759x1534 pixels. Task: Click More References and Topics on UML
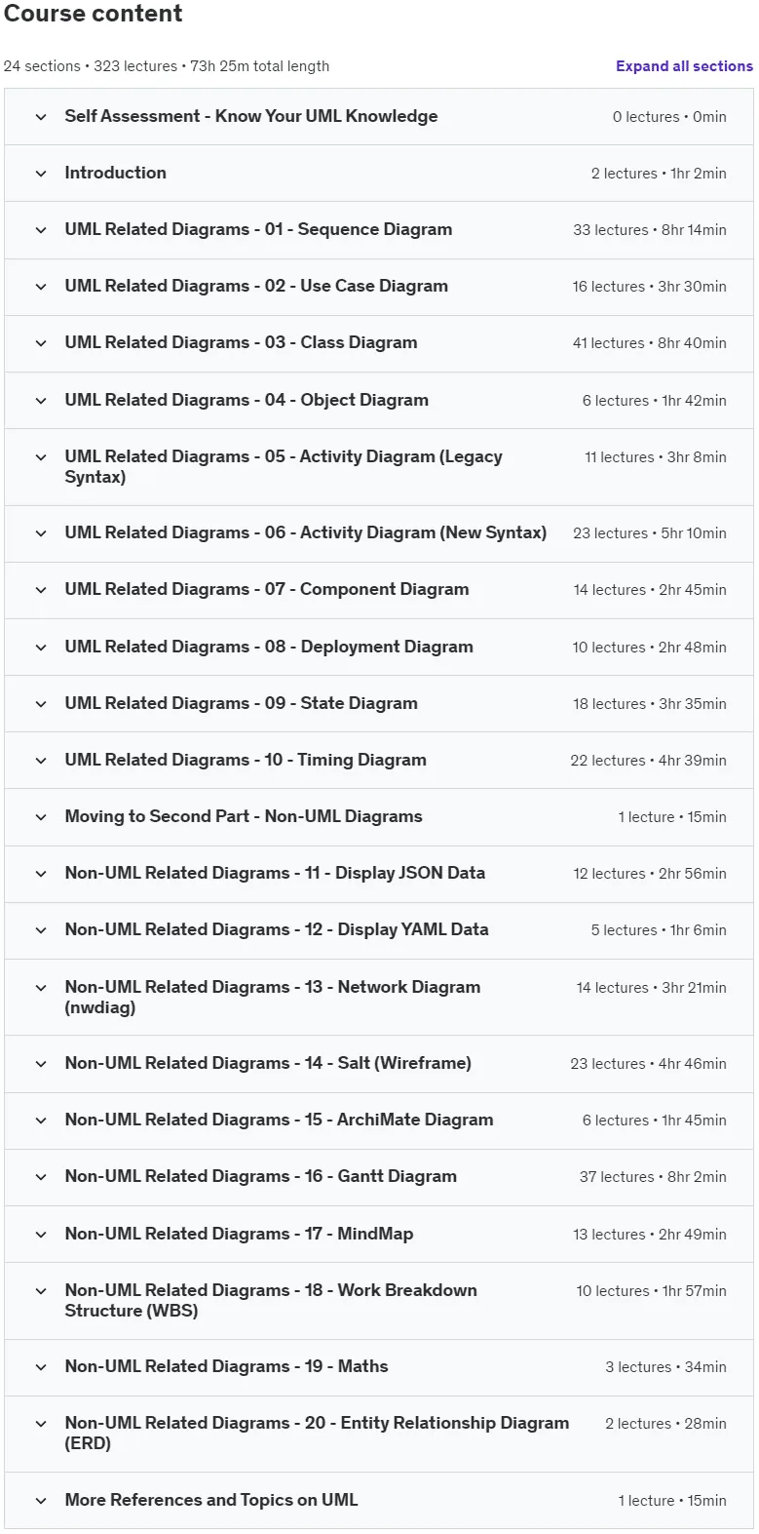pyautogui.click(x=211, y=1500)
